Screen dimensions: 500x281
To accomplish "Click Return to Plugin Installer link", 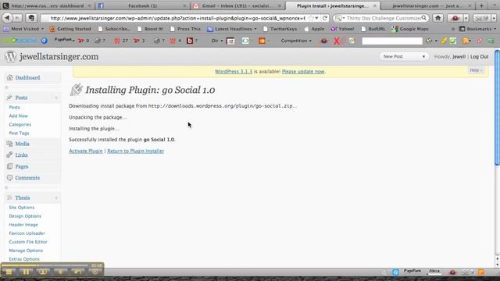I will coord(135,151).
